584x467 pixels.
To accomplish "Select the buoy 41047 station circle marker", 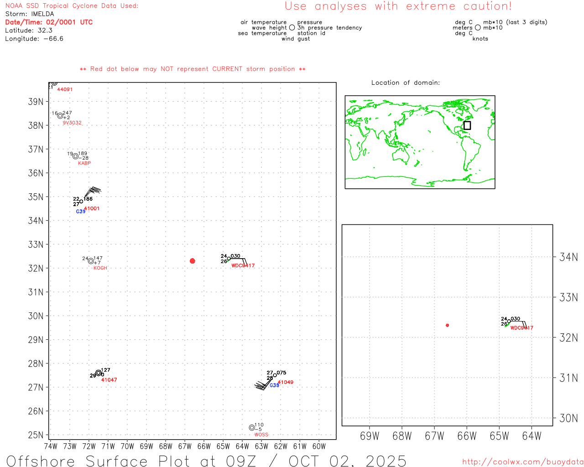I will (x=99, y=373).
